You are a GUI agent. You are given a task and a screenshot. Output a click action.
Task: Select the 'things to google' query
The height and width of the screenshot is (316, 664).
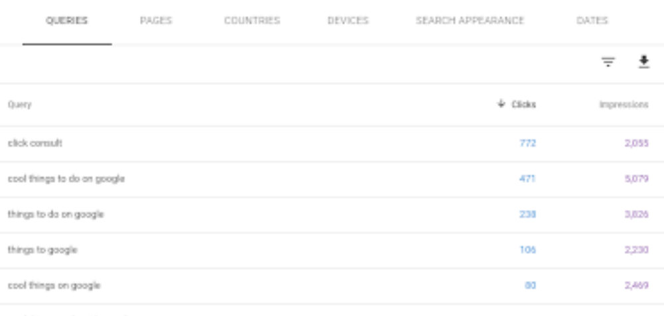pos(332,250)
